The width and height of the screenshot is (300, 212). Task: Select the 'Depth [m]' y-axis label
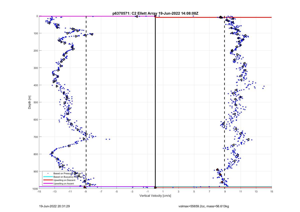[30, 102]
